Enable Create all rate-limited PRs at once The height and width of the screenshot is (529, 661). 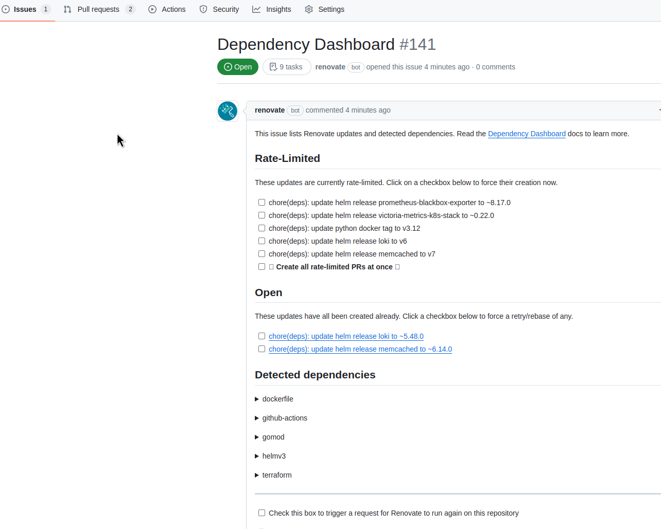pyautogui.click(x=262, y=266)
